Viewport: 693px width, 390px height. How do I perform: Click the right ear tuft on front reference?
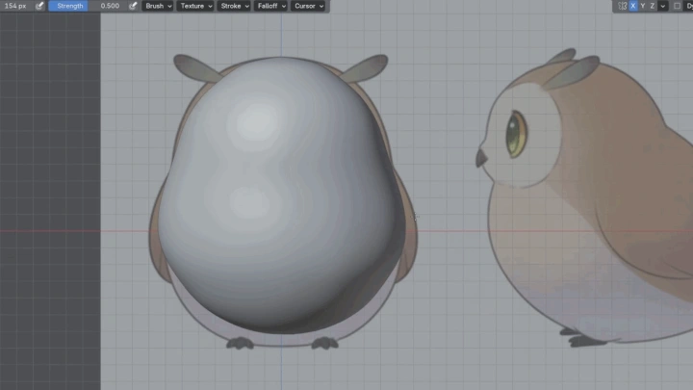coord(370,66)
